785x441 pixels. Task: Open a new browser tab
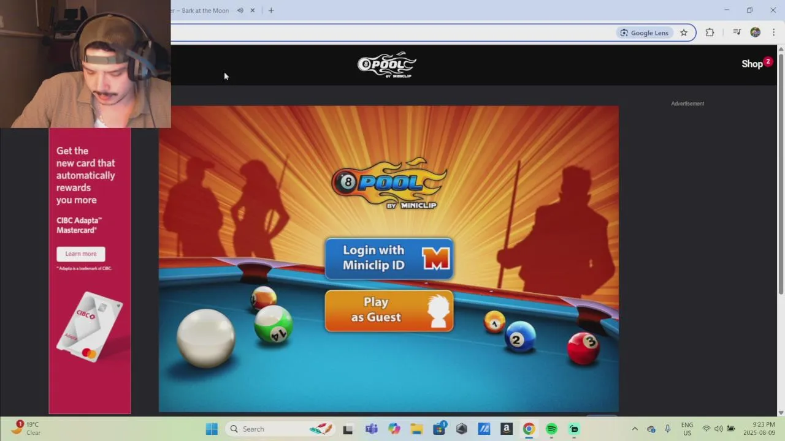click(x=271, y=10)
